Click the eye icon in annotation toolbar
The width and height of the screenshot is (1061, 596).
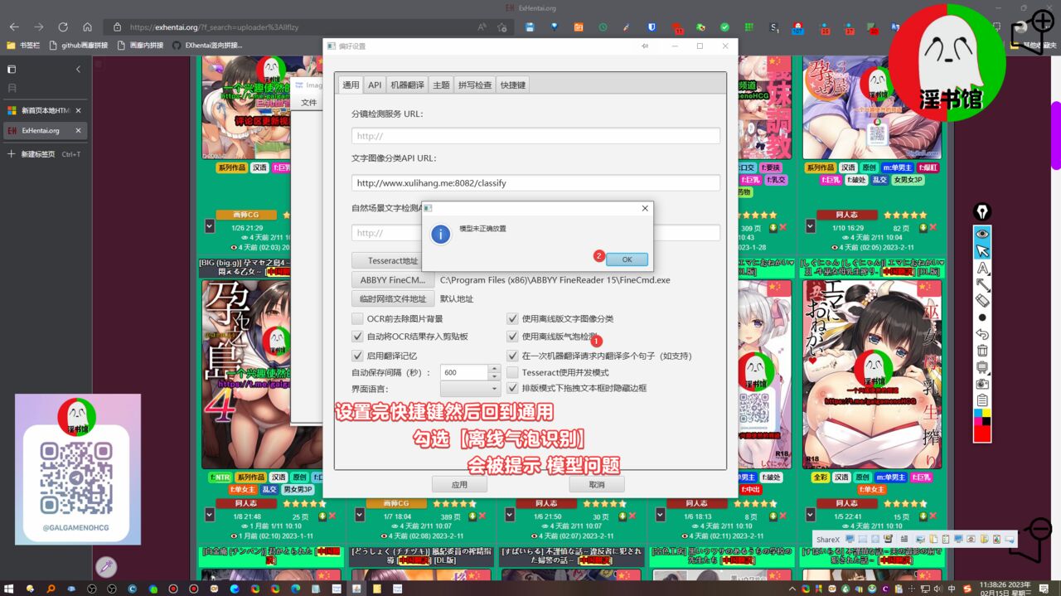tap(982, 234)
